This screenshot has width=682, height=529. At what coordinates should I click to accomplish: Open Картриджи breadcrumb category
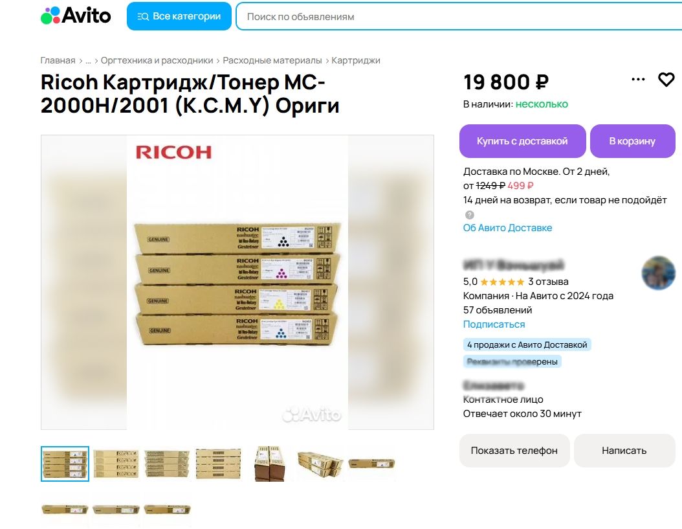point(356,60)
